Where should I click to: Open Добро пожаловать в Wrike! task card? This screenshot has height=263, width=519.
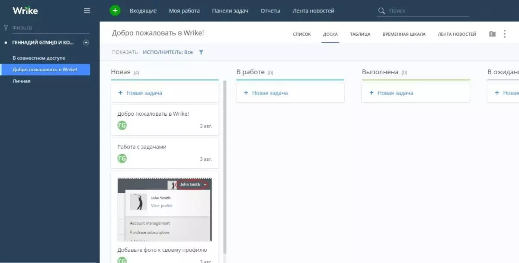click(x=165, y=120)
